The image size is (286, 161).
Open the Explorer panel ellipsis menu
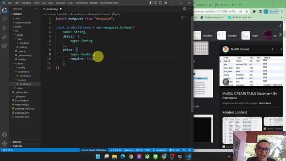point(36,9)
